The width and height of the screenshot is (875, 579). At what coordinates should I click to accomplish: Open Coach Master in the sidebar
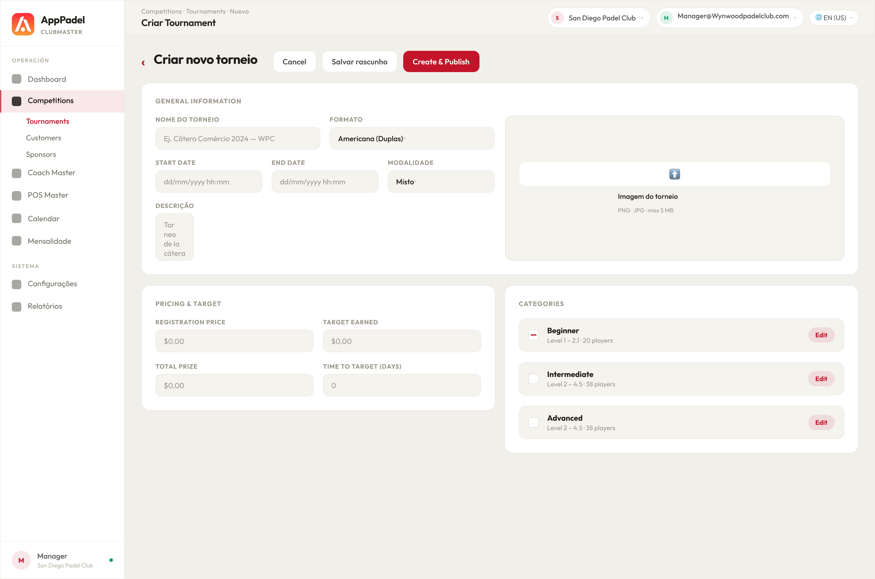[x=62, y=173]
